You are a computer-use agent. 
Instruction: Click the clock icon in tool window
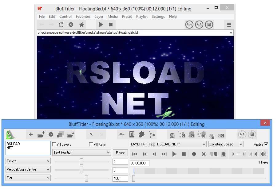point(51,134)
